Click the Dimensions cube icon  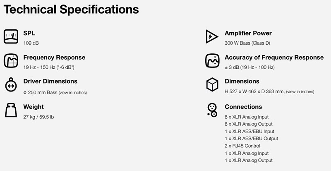coord(212,84)
